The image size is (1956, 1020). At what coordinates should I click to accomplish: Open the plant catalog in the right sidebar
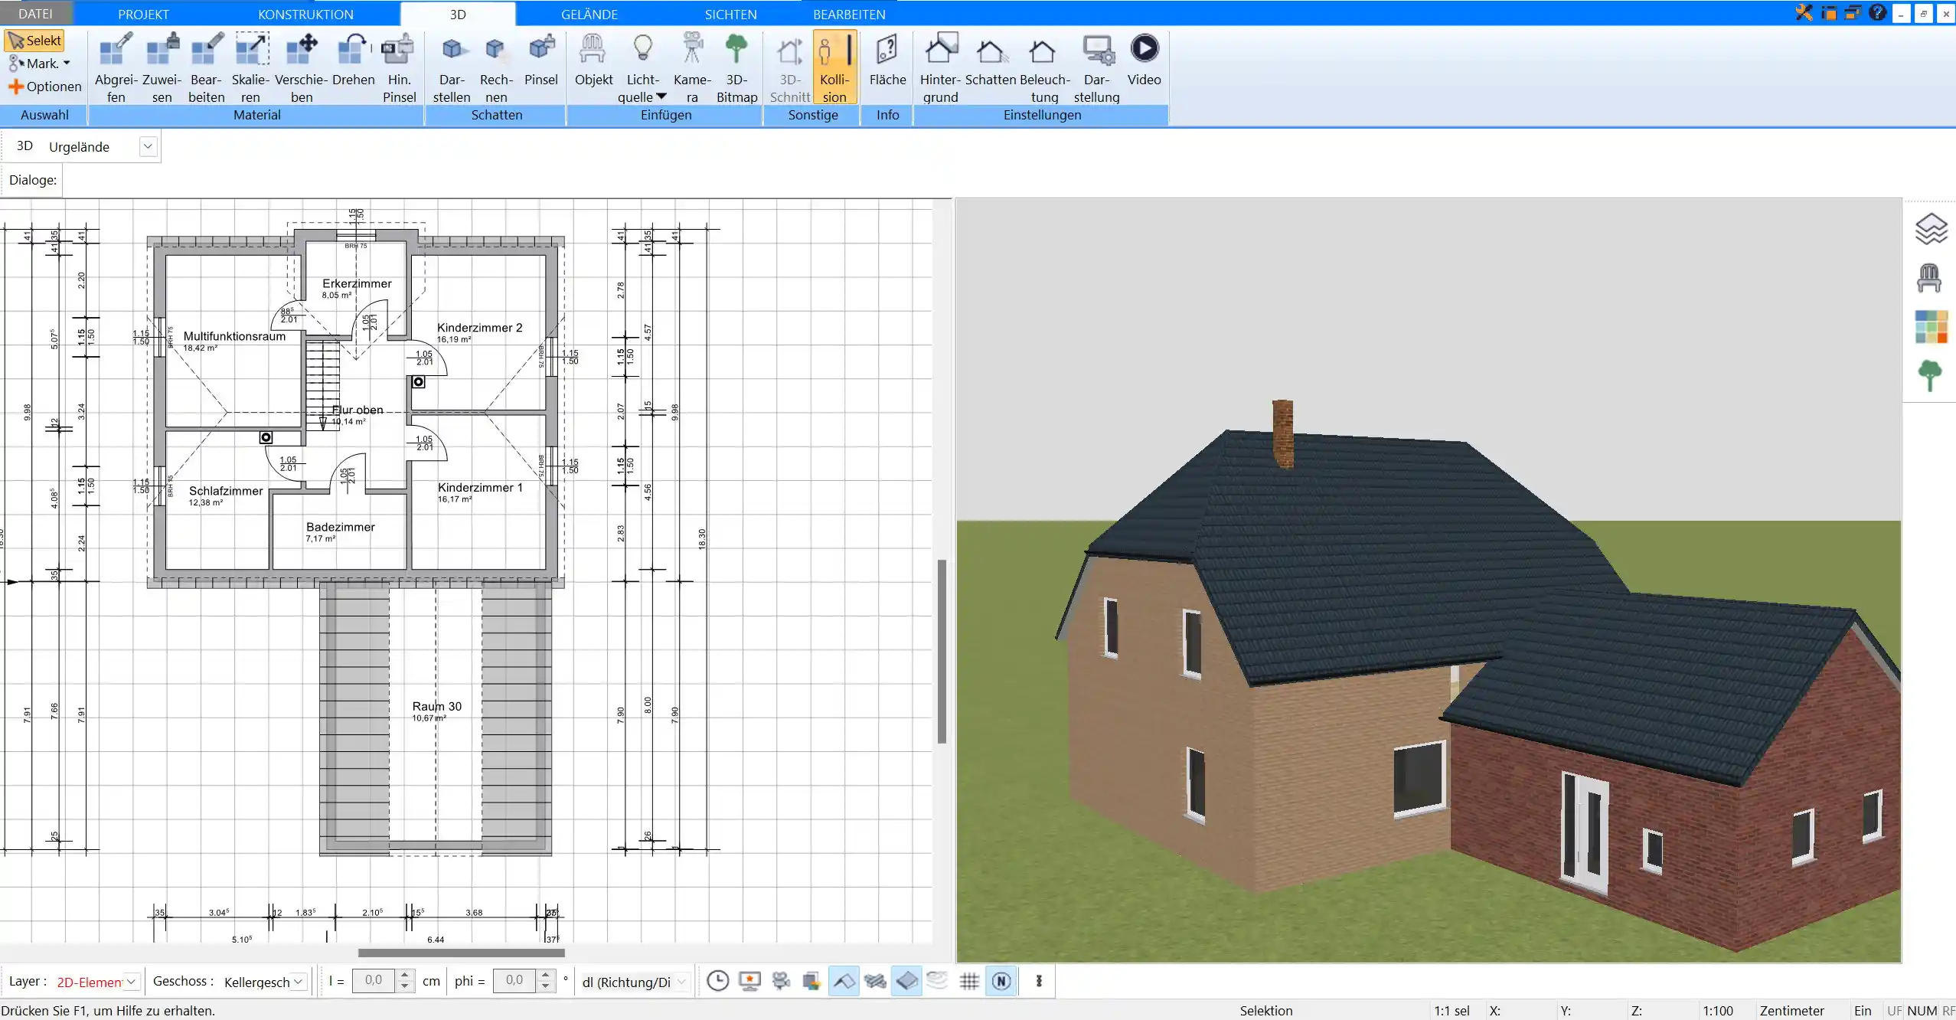1930,374
